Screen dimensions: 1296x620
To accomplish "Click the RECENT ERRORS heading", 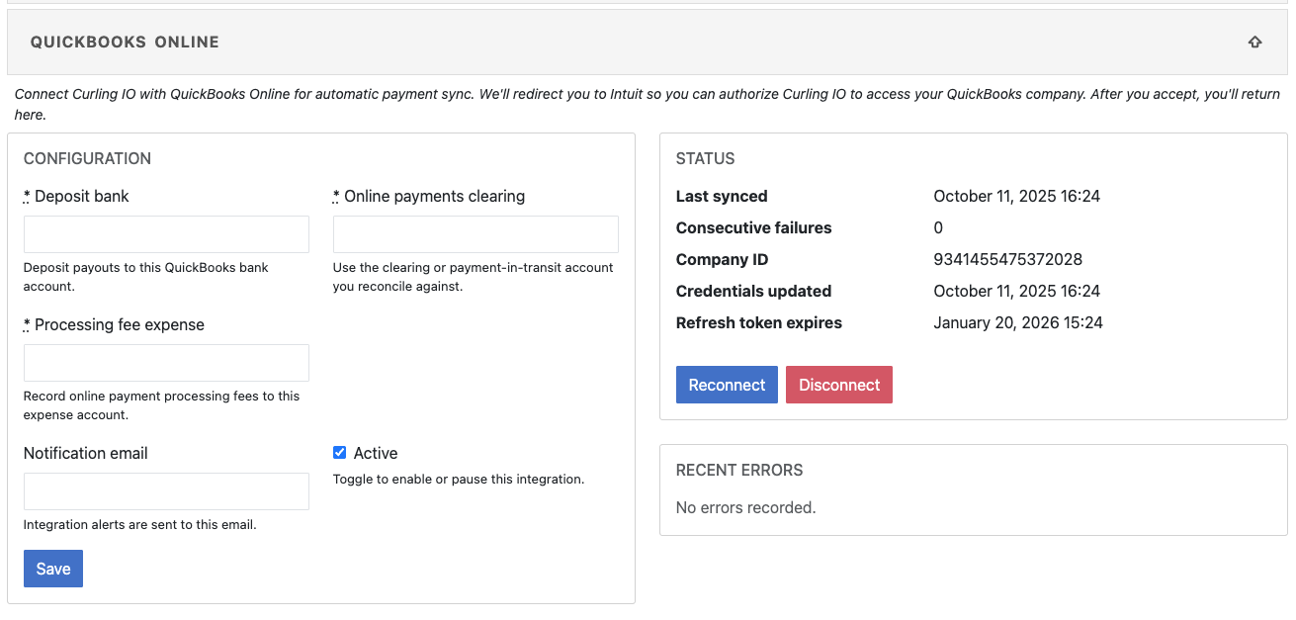I will [739, 470].
